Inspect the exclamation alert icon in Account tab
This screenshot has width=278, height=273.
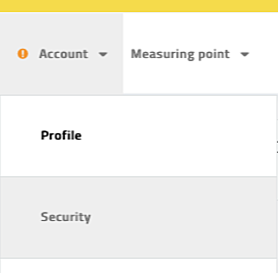(x=22, y=54)
